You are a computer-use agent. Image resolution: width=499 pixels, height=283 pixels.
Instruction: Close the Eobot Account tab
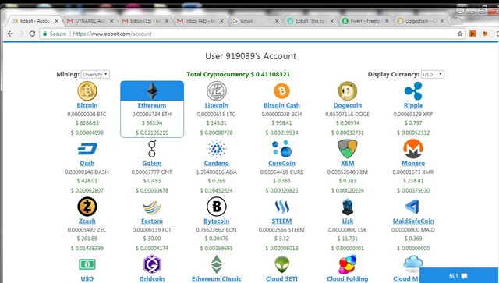57,21
